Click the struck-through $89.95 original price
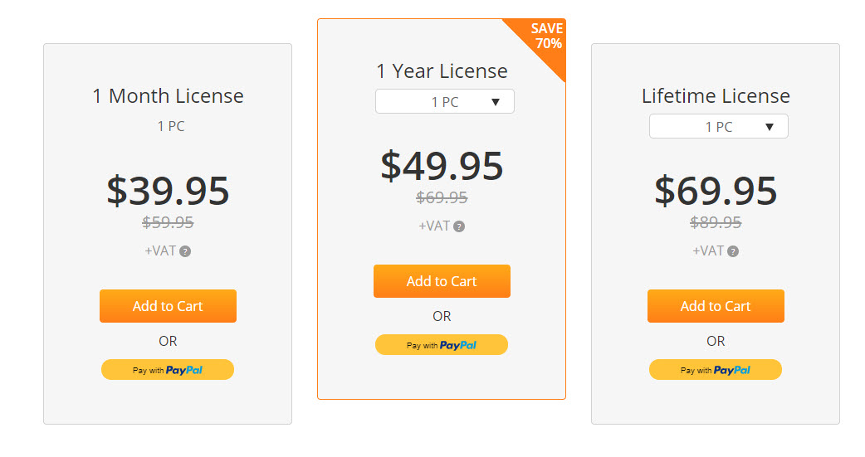Viewport: 865px width, 457px height. click(x=716, y=222)
